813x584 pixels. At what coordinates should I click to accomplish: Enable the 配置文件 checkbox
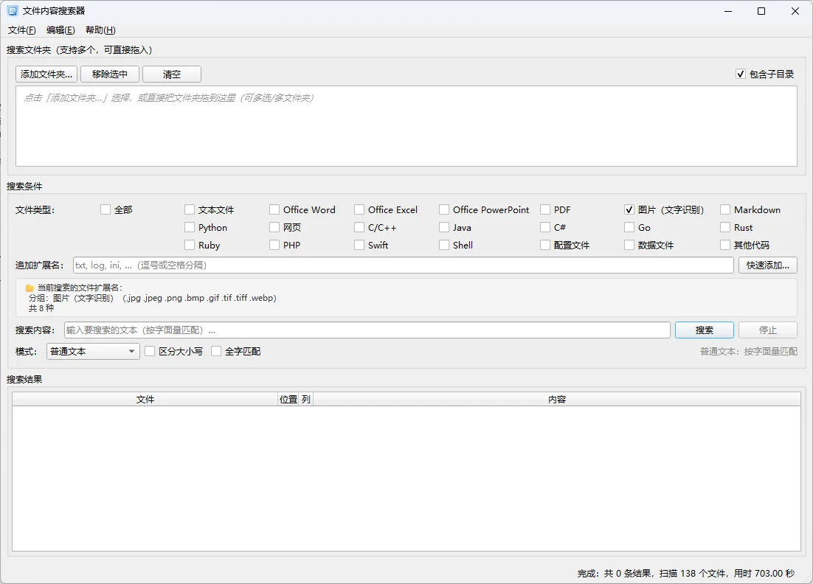(545, 245)
